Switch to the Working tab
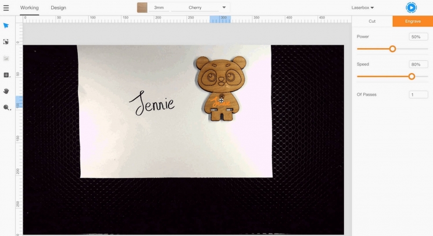The width and height of the screenshot is (433, 236). point(29,8)
